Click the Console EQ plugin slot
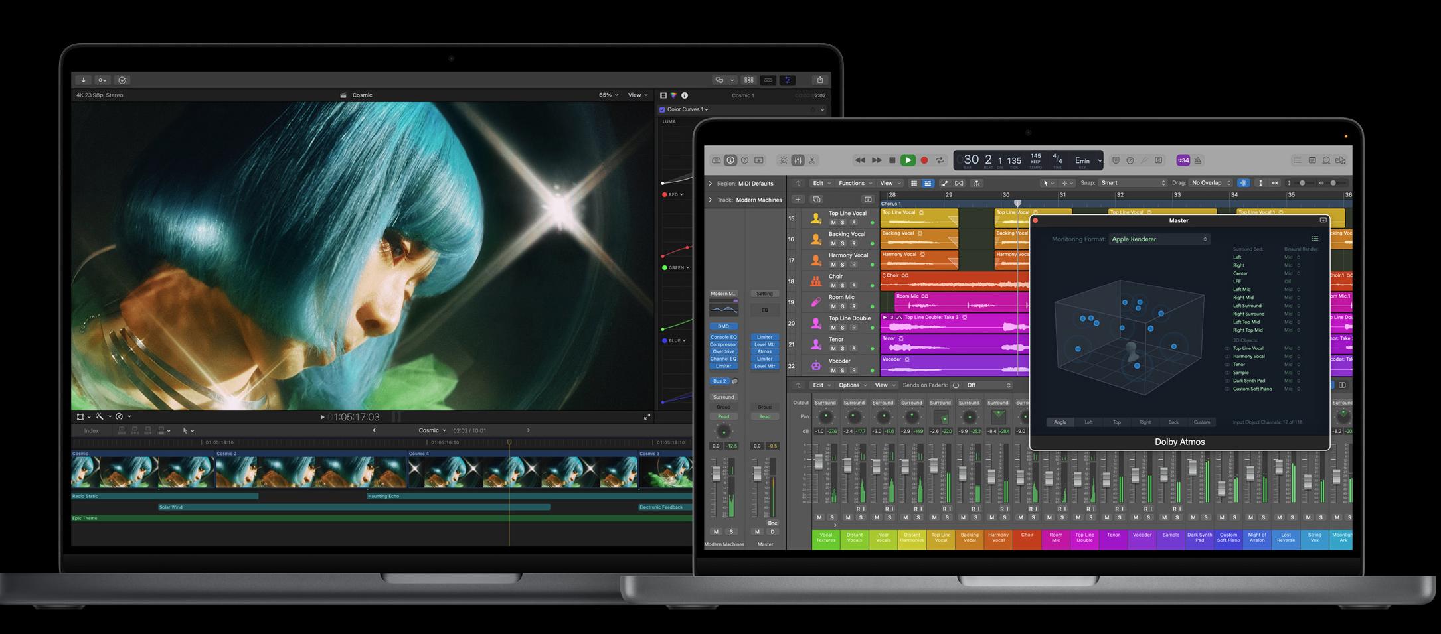The image size is (1441, 634). [723, 337]
